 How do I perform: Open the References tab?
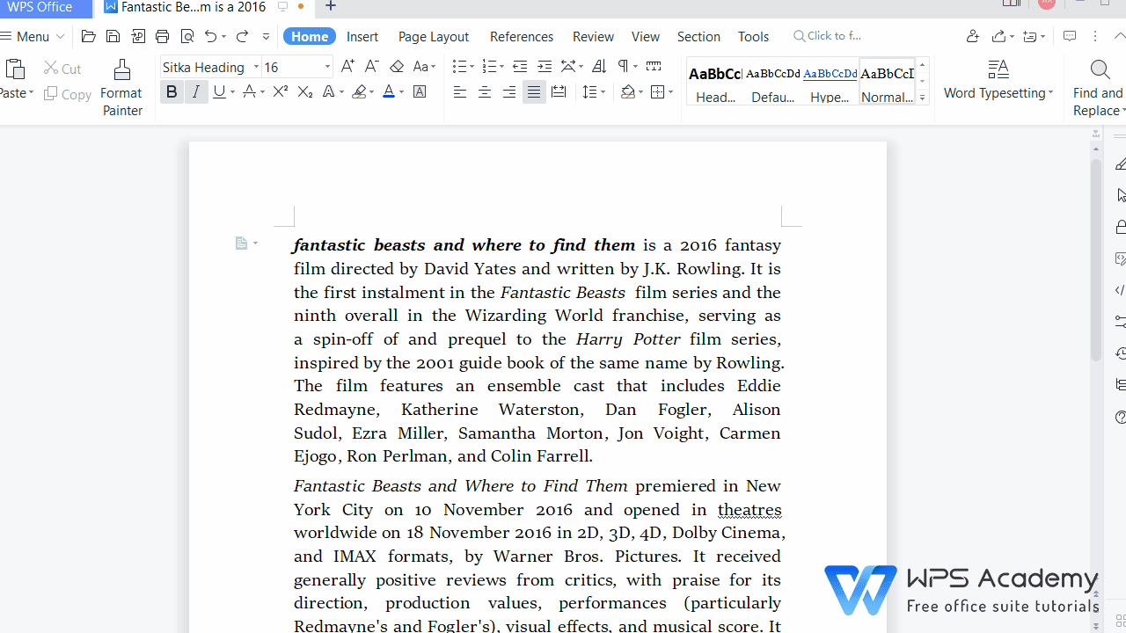tap(521, 36)
